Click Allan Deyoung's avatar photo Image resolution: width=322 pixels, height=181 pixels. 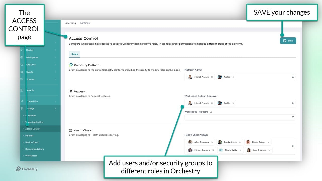(x=190, y=142)
